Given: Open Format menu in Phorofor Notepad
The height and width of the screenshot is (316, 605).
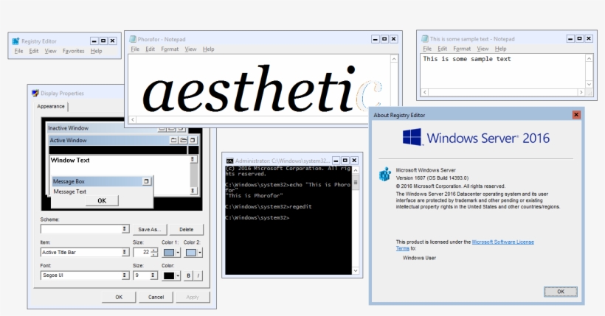Looking at the screenshot, I should point(170,49).
